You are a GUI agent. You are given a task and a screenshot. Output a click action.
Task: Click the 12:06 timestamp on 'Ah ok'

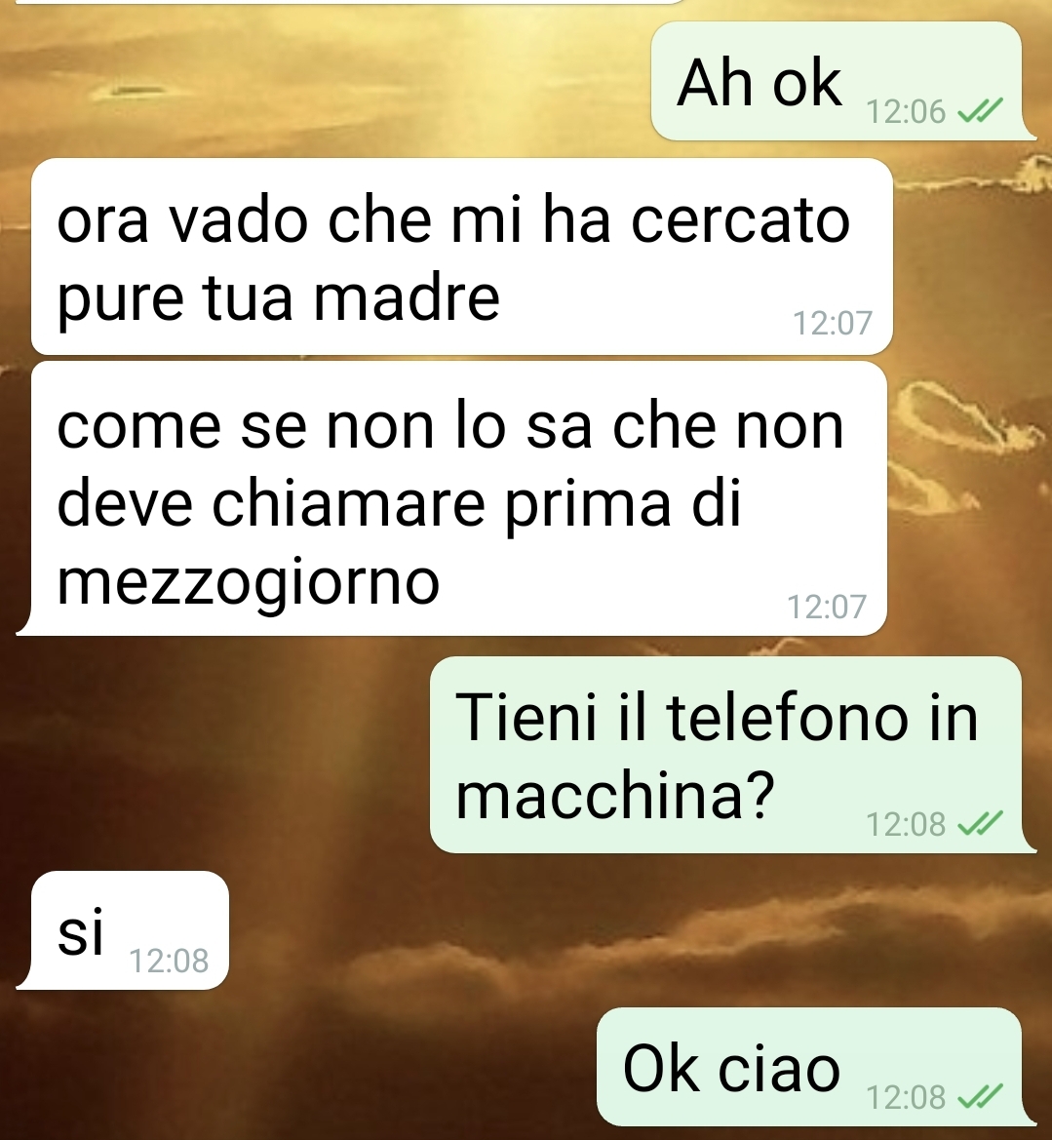[906, 112]
